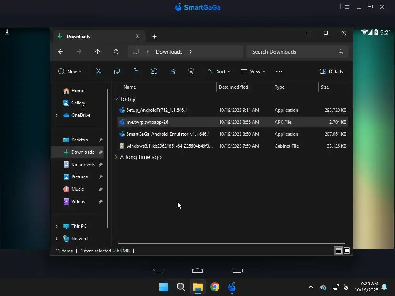Switch to large thumbnails view icon
The image size is (395, 296).
click(347, 251)
